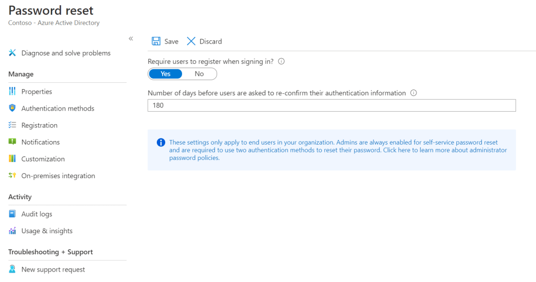Click the On-premises integration sync icon

pos(13,176)
